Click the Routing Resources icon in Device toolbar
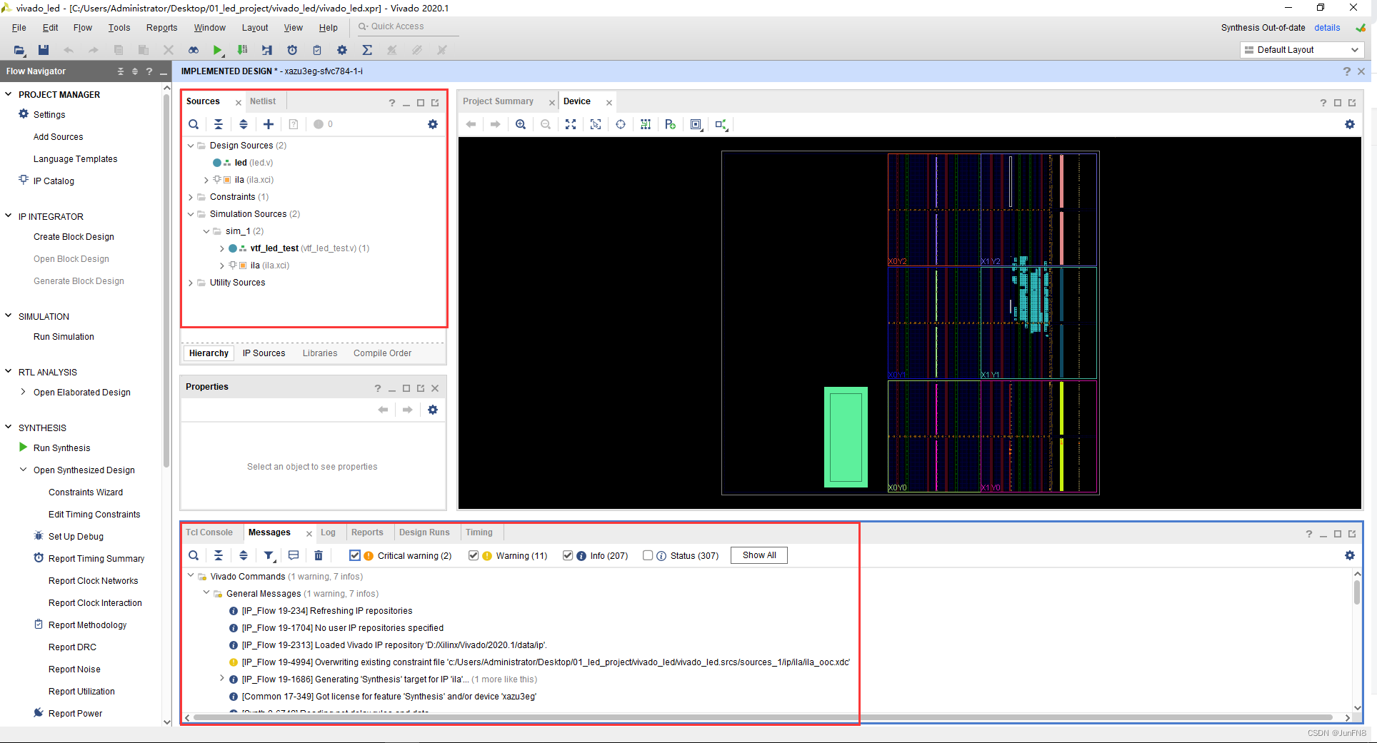Viewport: 1377px width, 743px height. [646, 124]
